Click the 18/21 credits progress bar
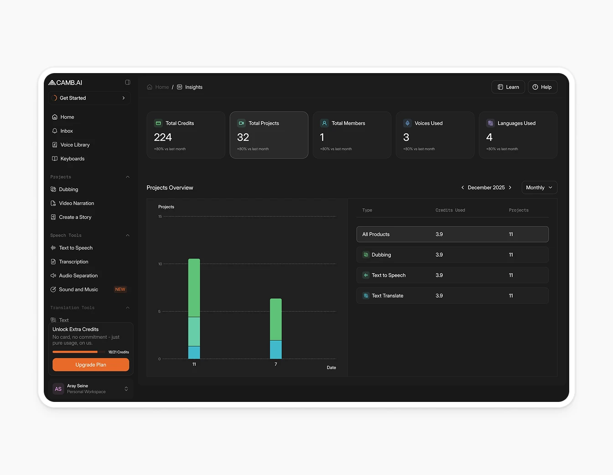The image size is (613, 475). click(x=76, y=352)
